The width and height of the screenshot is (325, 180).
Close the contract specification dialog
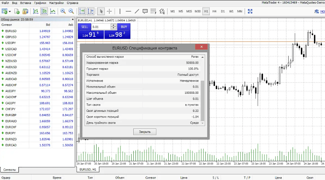[x=201, y=47]
